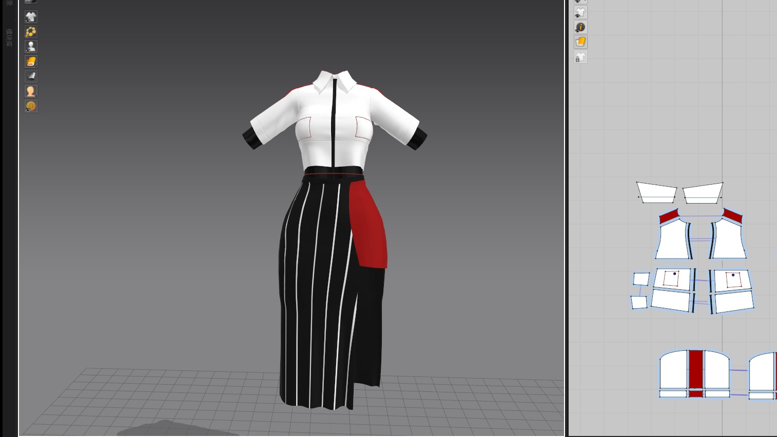Viewport: 777px width, 437px height.
Task: Select the left collar pattern piece
Action: (x=656, y=191)
